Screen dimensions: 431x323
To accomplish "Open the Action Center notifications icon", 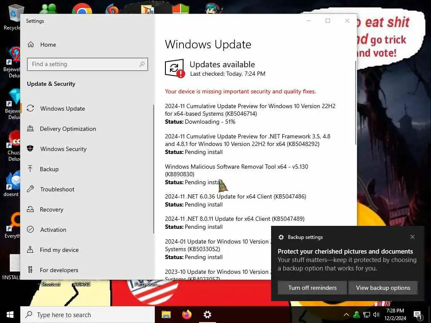I will click(x=418, y=315).
